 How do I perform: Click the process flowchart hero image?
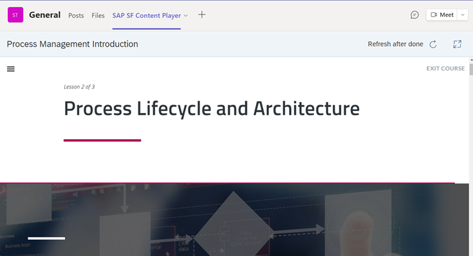pos(234,219)
